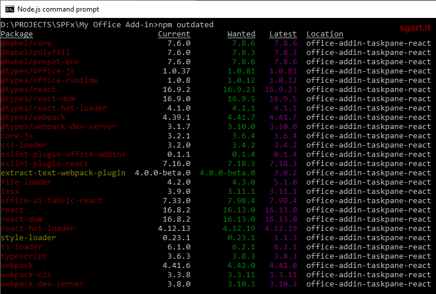
Task: Click the 'Package' column header
Action: [x=17, y=34]
